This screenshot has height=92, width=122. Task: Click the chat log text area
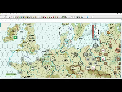(60, 20)
